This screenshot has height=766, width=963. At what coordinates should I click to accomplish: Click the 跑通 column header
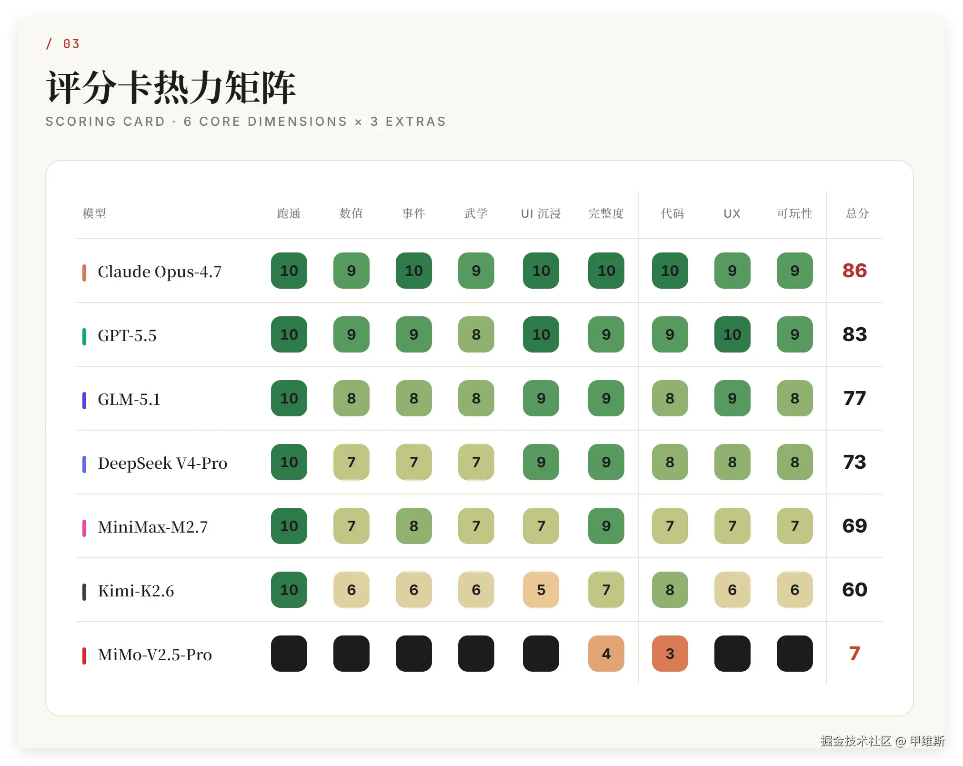pos(289,213)
